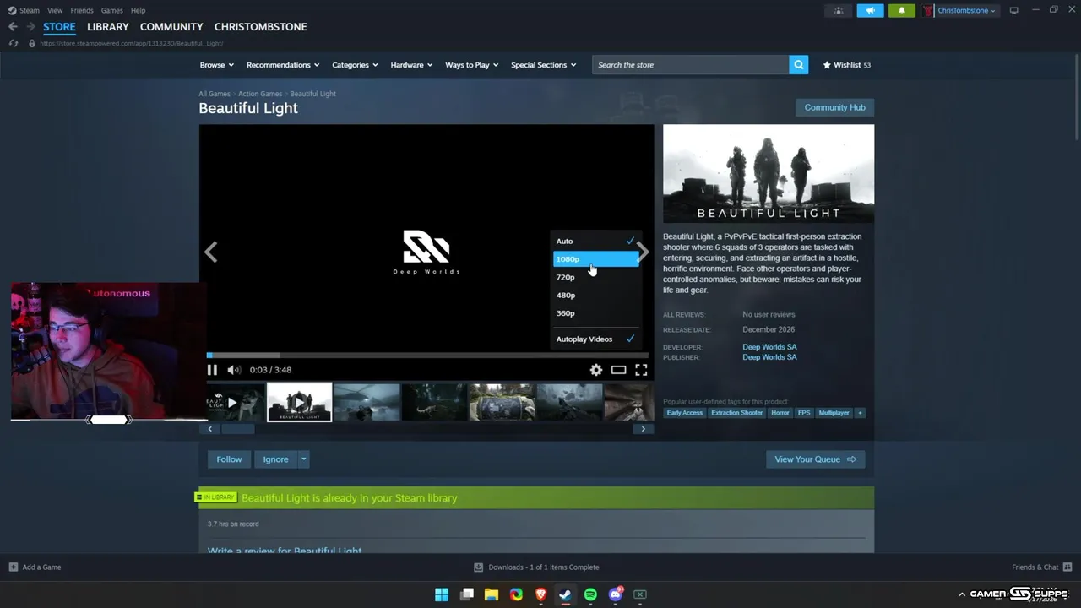Switch to the LIBRARY tab
Image resolution: width=1081 pixels, height=608 pixels.
coord(108,27)
